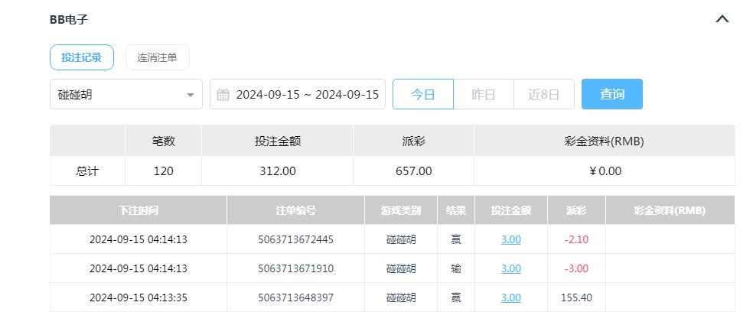This screenshot has width=753, height=312.
Task: Open the date range 2024-09-15 picker
Action: [x=307, y=95]
